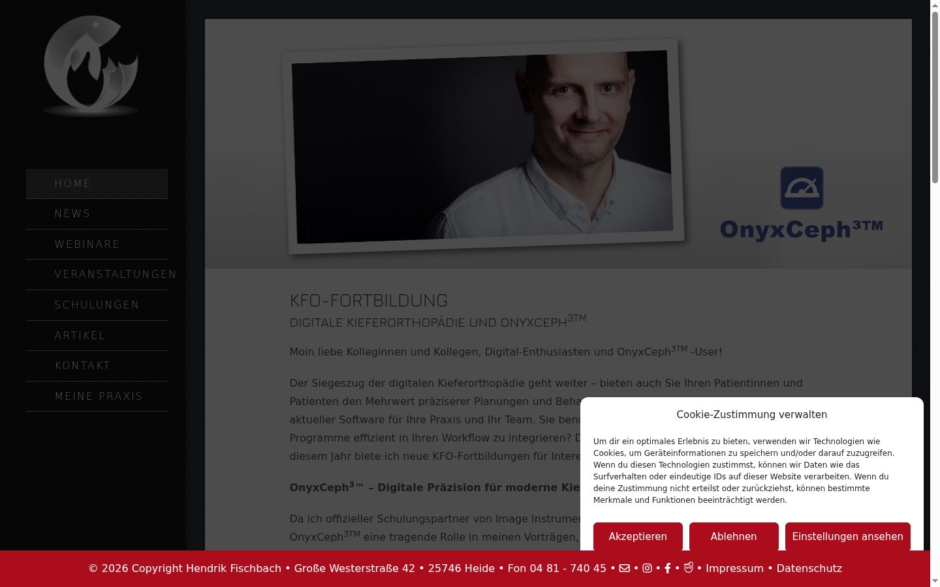Accept cookies with the Akzeptieren button
Image resolution: width=940 pixels, height=587 pixels.
[x=638, y=536]
